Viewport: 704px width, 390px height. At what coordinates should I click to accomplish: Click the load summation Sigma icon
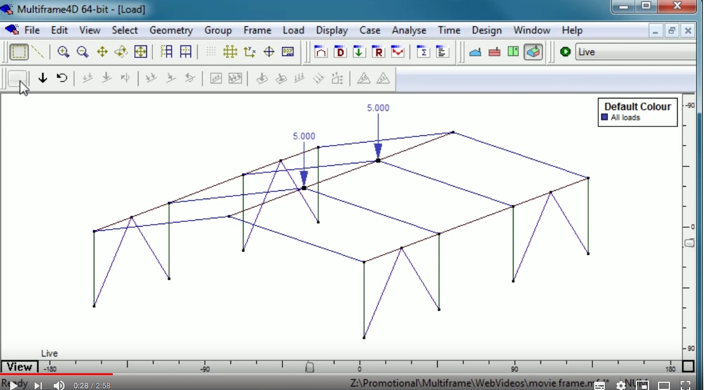[x=423, y=52]
